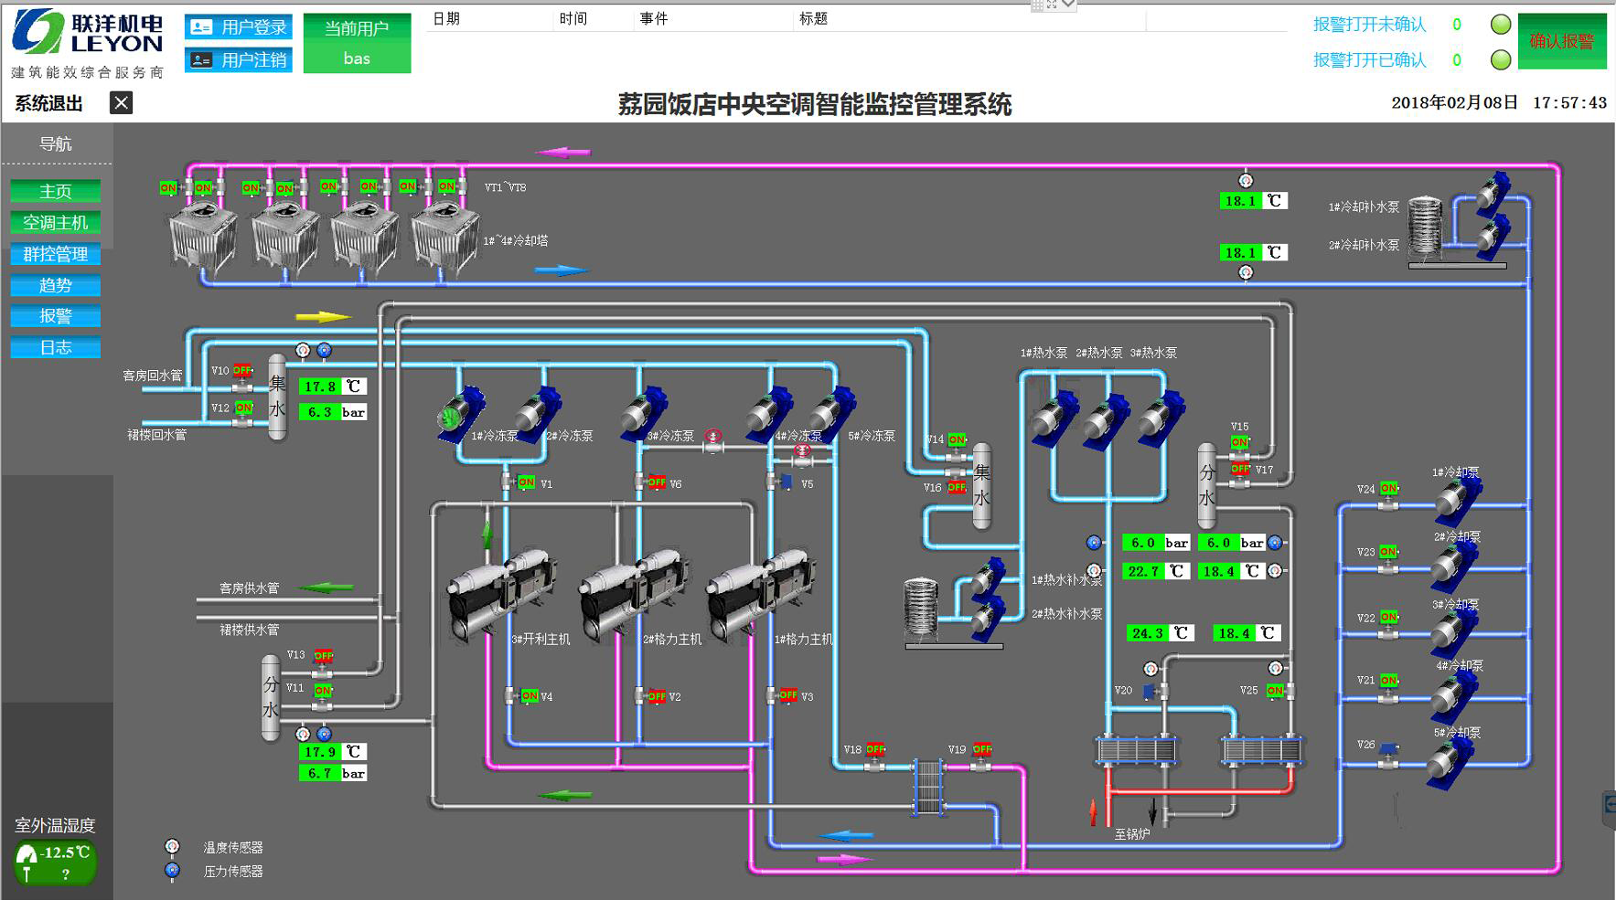The height and width of the screenshot is (900, 1616).
Task: Open the outdoor temperature humidity indicator
Action: point(55,863)
